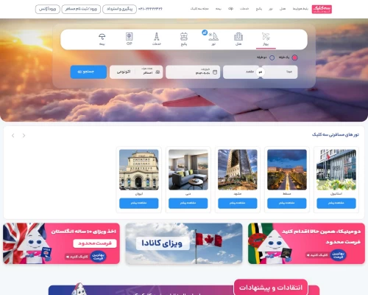Click the seh-click logo in header
The height and width of the screenshot is (295, 368).
pyautogui.click(x=322, y=9)
